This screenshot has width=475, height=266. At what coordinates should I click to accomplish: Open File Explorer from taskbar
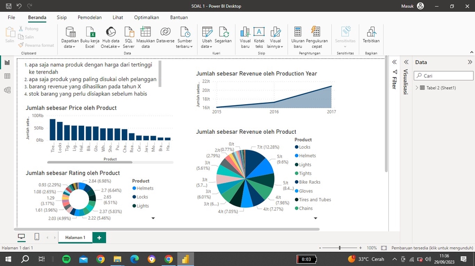point(117,259)
